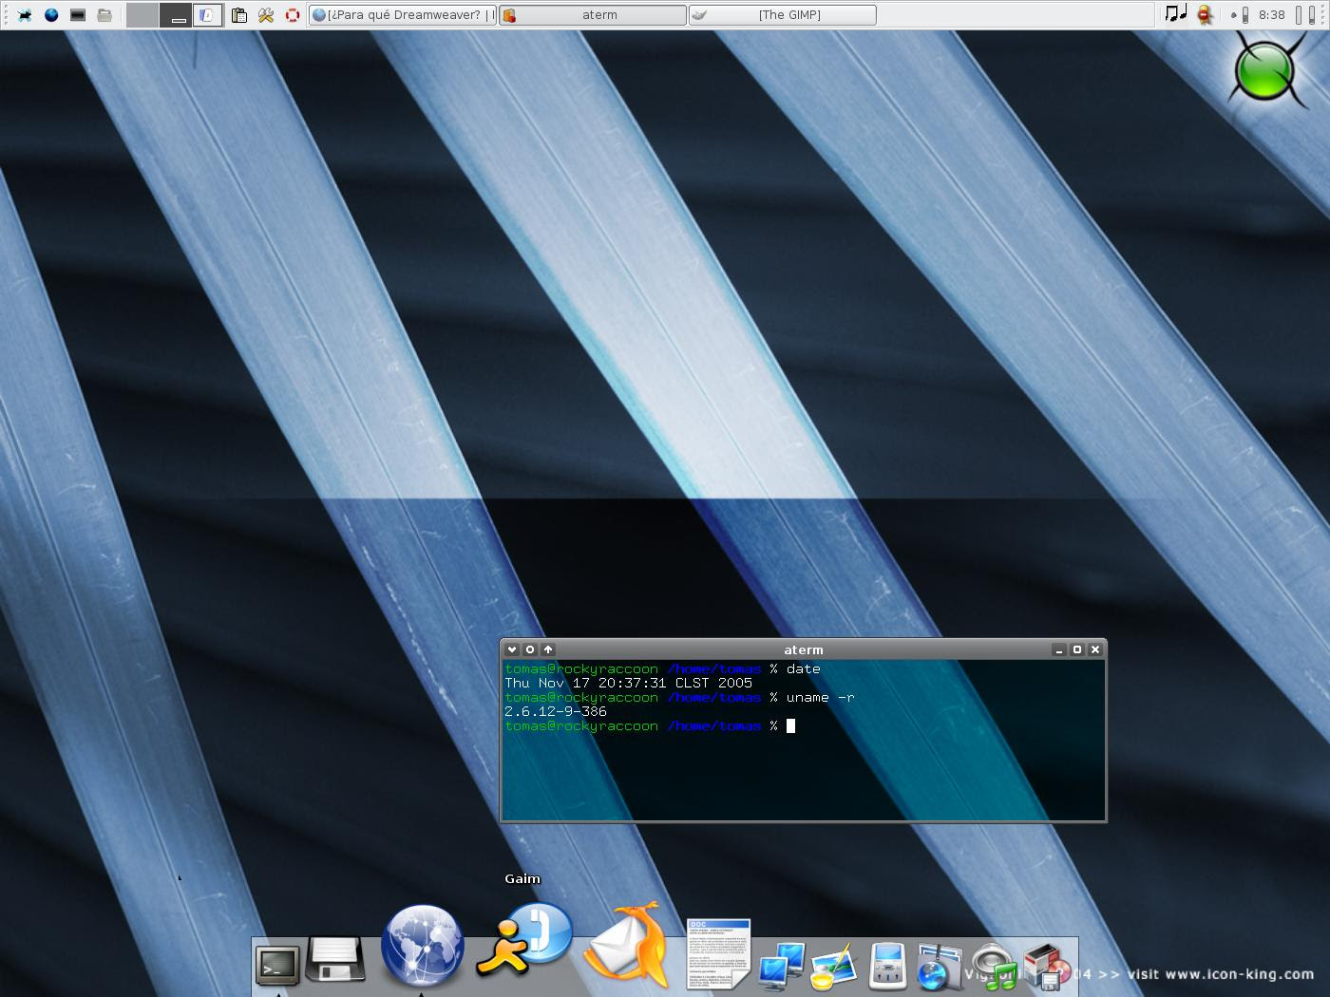The width and height of the screenshot is (1330, 997).
Task: Switch to the first gray workspace
Action: 142,15
